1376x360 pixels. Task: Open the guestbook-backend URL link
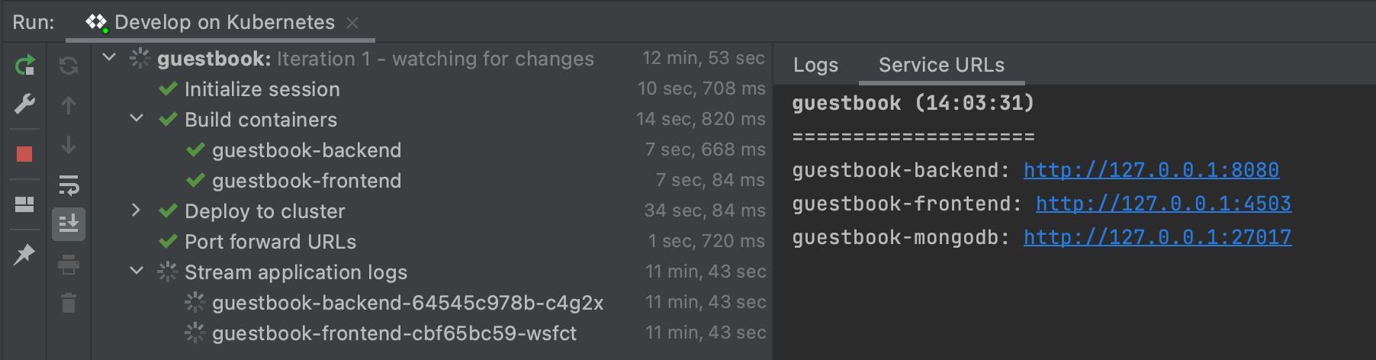(x=1151, y=170)
